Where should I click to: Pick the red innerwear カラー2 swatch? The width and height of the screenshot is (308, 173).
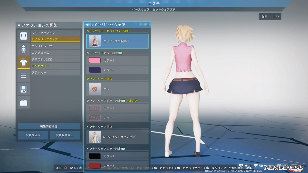coord(94,165)
